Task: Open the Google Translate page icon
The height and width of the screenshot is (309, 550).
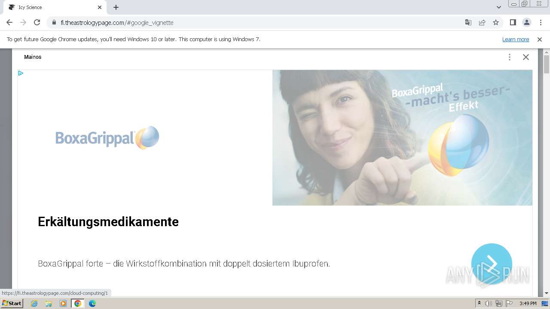Action: click(468, 22)
